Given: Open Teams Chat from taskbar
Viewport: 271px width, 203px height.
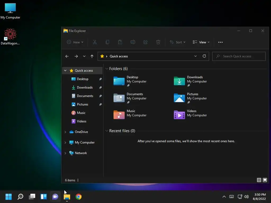Looking at the screenshot, I should [55, 197].
